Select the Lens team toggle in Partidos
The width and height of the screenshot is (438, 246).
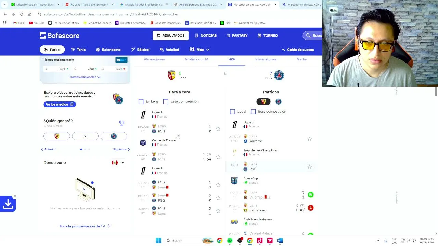pyautogui.click(x=263, y=101)
